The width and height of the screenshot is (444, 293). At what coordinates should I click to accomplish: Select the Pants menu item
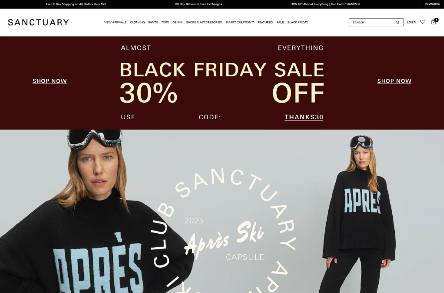pyautogui.click(x=153, y=22)
